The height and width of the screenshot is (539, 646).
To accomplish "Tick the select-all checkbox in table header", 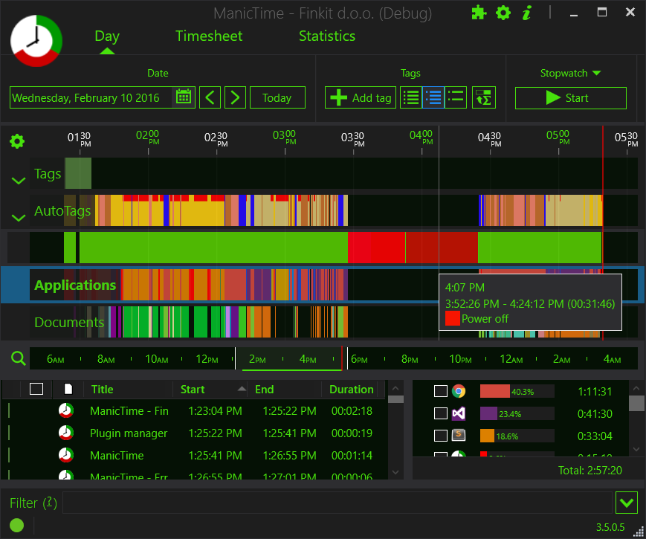I will (x=36, y=389).
